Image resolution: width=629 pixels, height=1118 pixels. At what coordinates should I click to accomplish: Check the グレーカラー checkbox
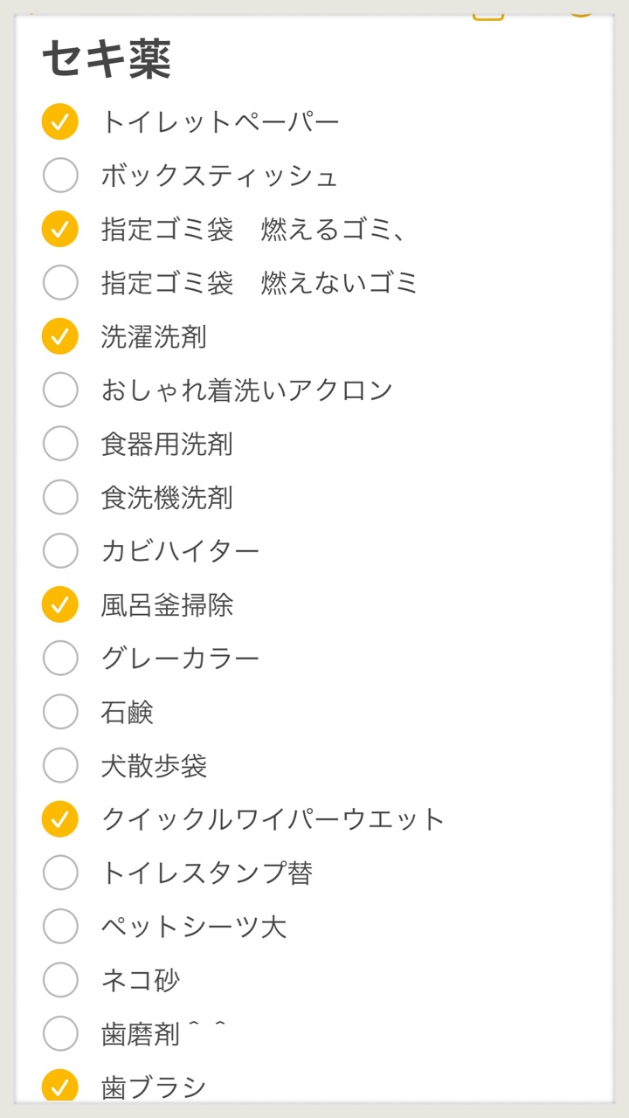[x=60, y=658]
